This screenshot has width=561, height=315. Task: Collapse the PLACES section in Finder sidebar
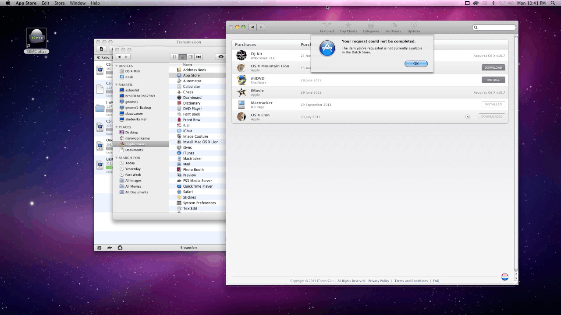(117, 127)
